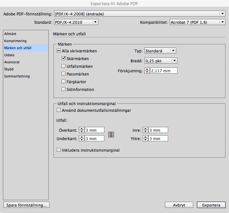Viewport: 229px width, 213px height.
Task: Click the Underkant 3 mm field
Action: tap(94, 138)
